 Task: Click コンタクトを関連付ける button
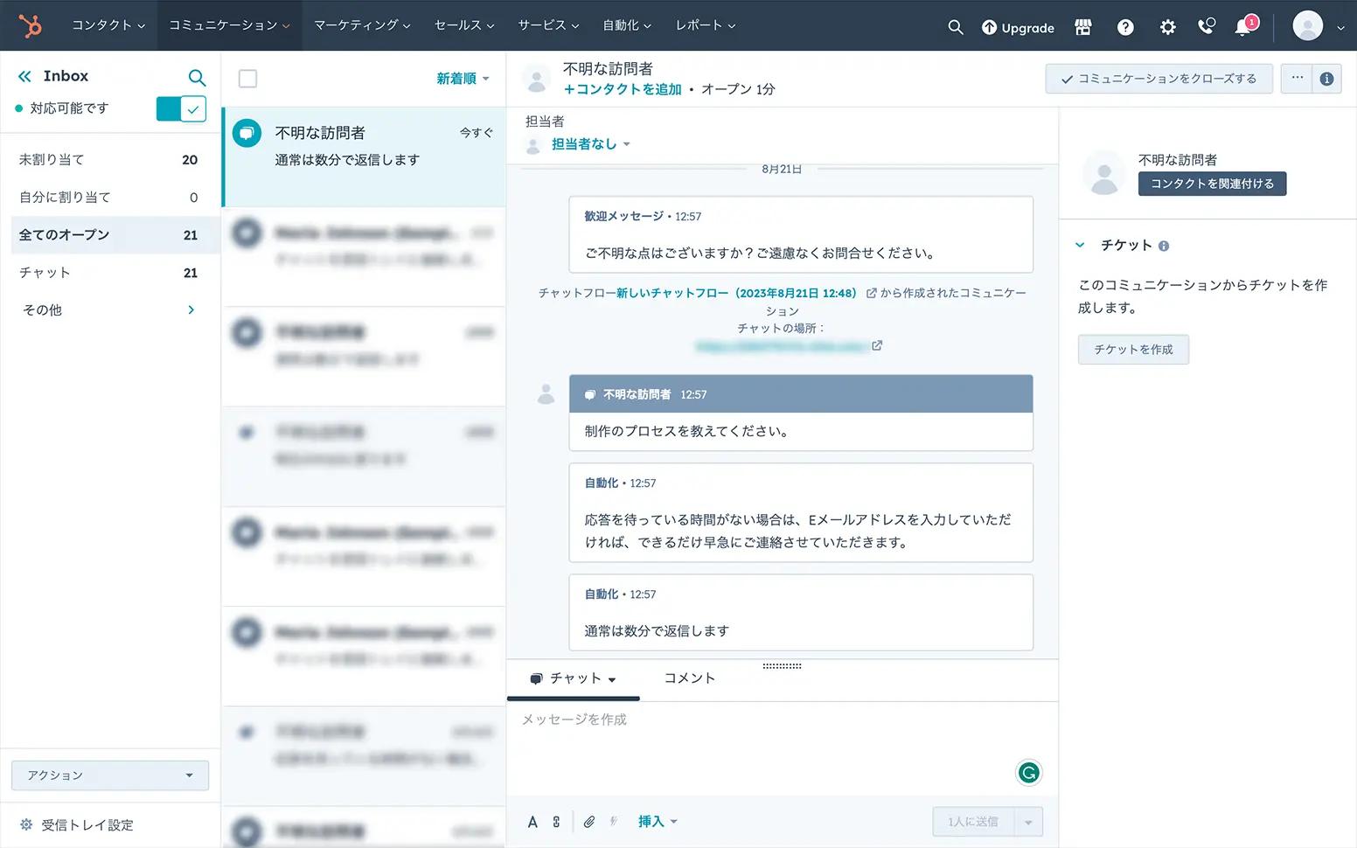(1212, 184)
